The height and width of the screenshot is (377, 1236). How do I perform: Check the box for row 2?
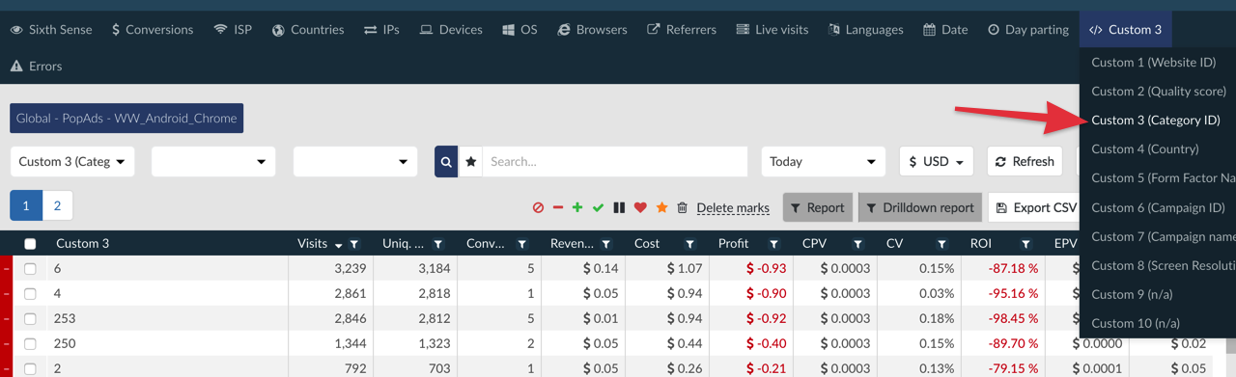pos(30,369)
